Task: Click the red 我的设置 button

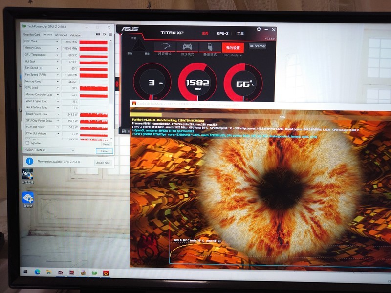Action: (x=233, y=47)
